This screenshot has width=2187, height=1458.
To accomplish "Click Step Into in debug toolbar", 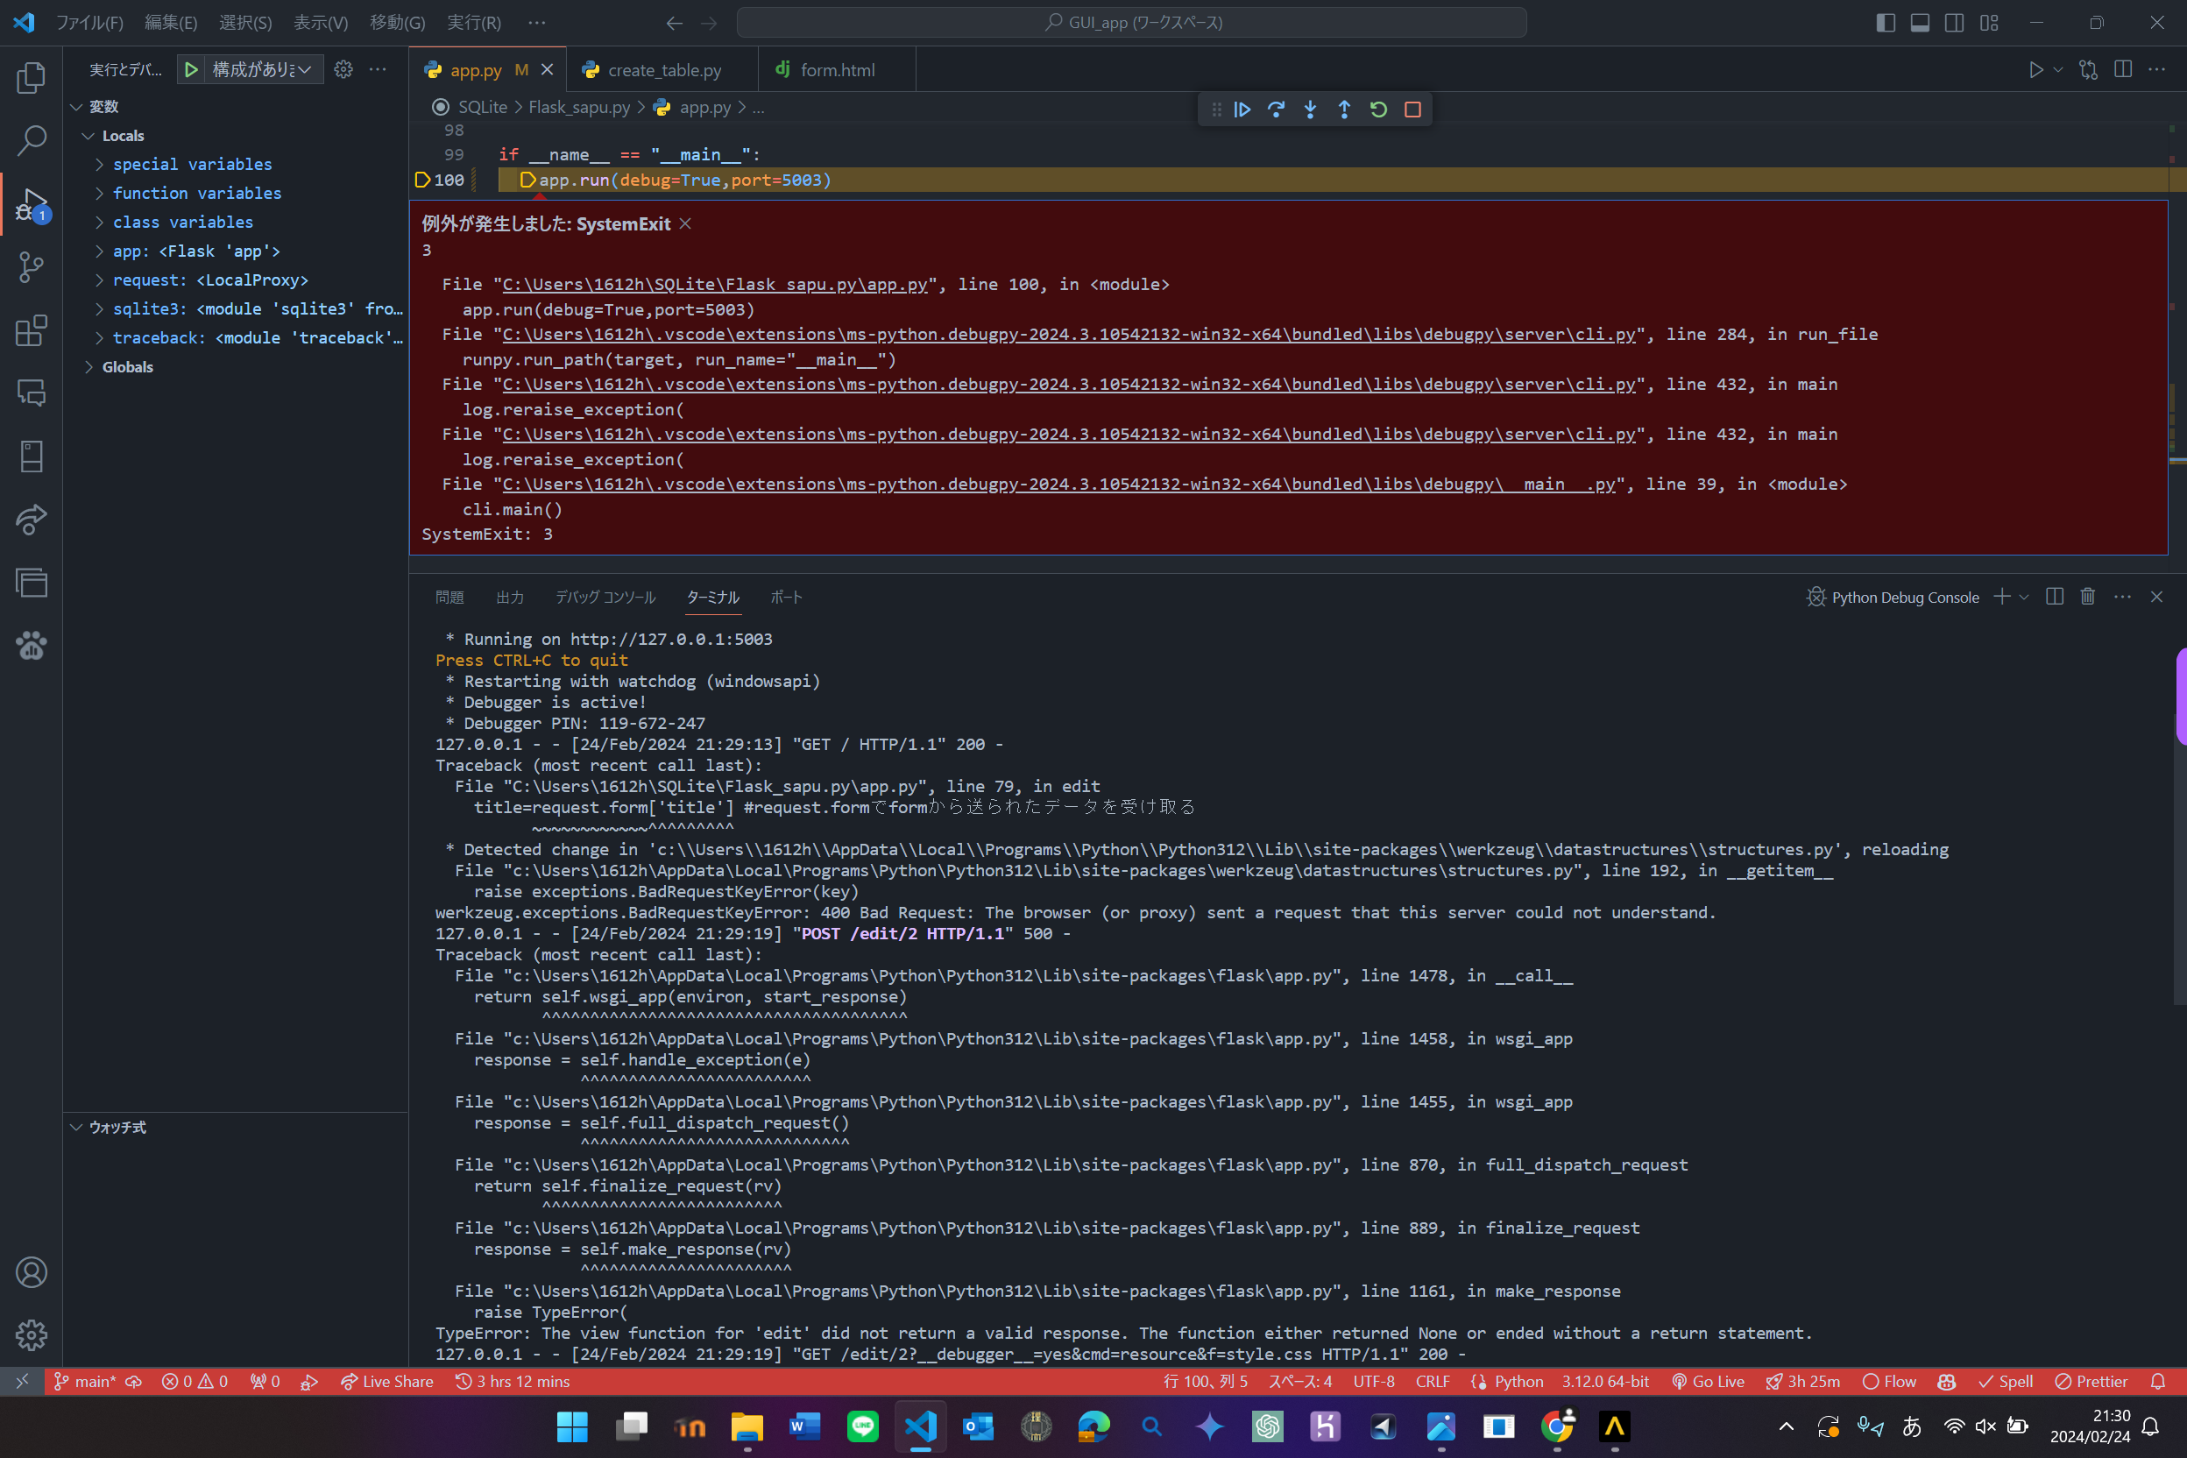I will [x=1310, y=110].
